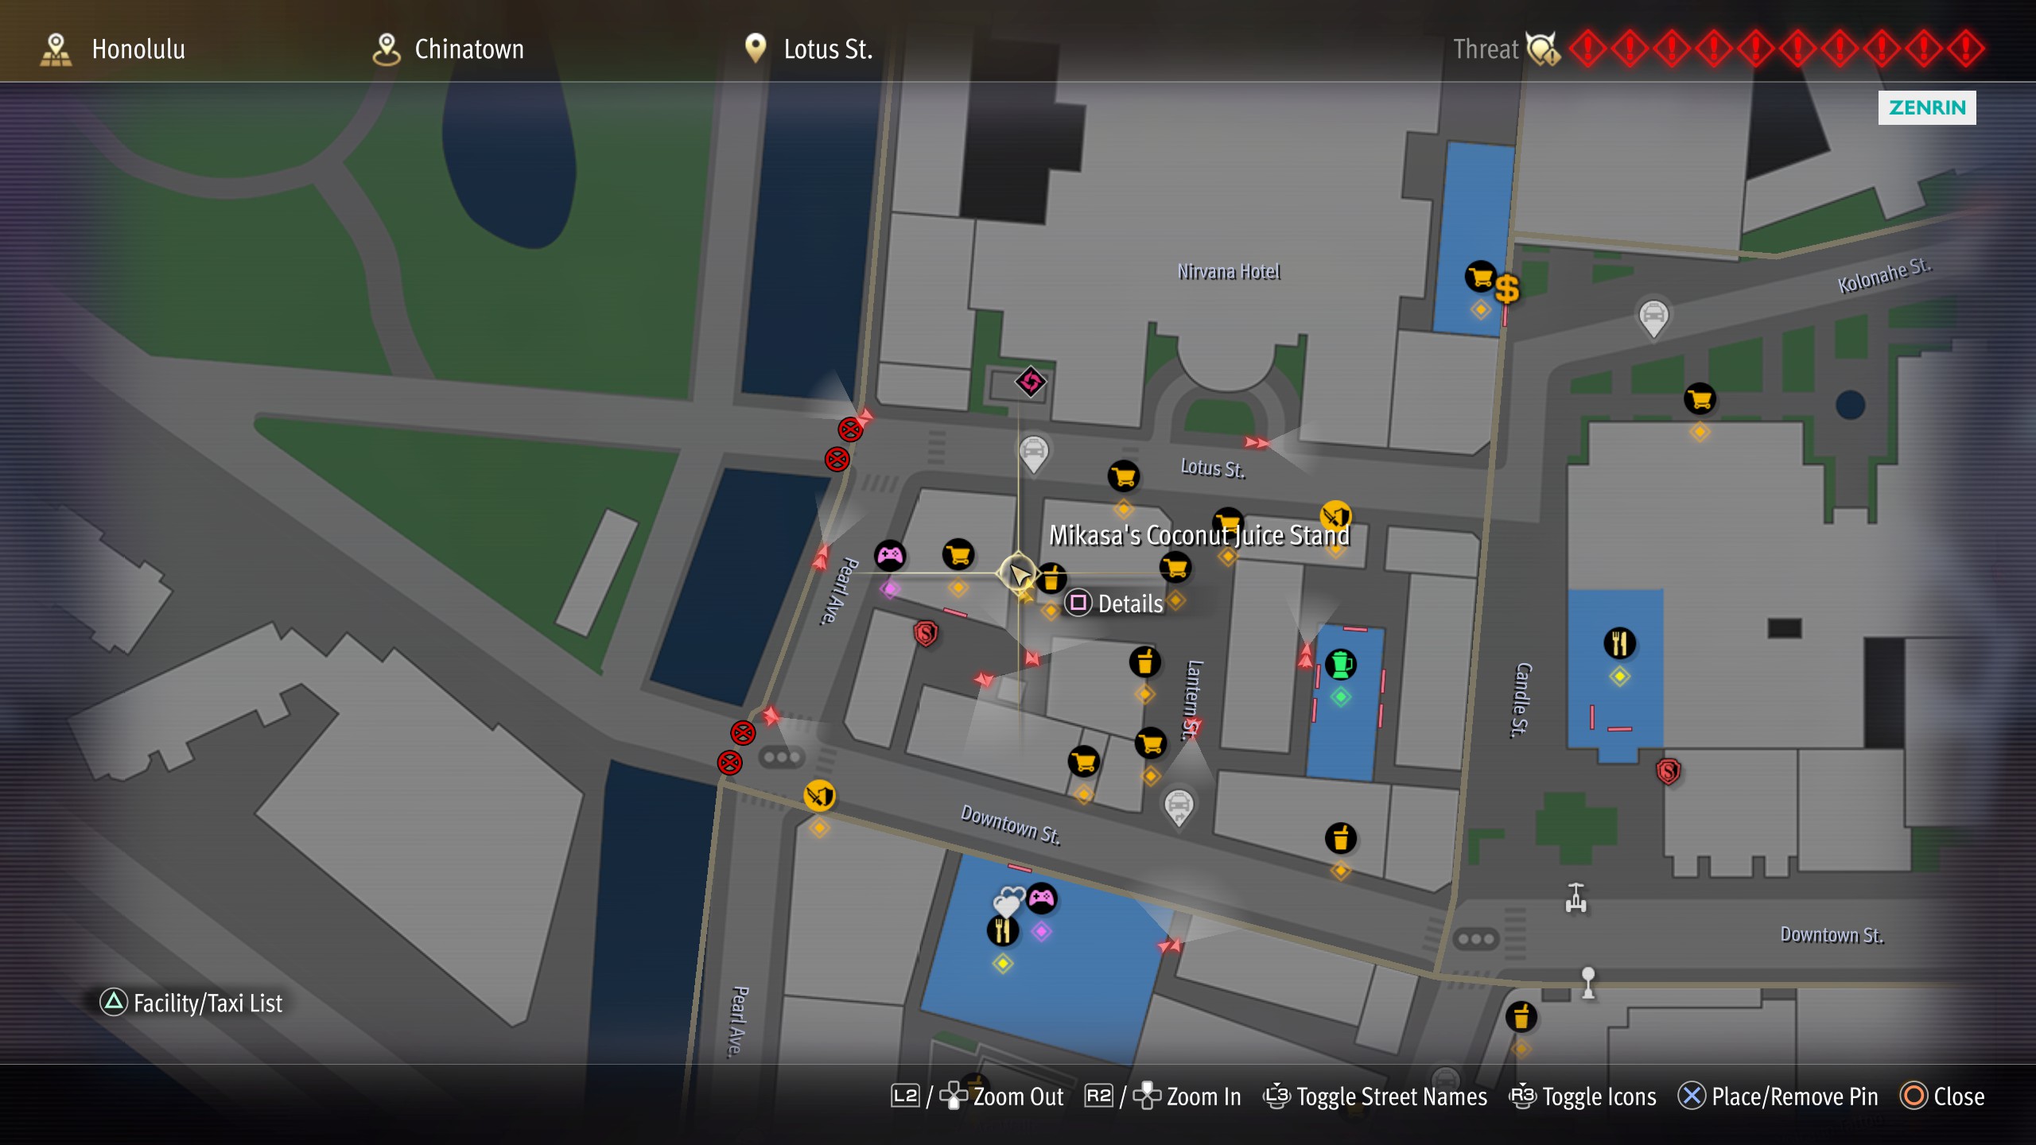Viewport: 2036px width, 1145px height.
Task: Toggle Street Names option
Action: pos(1375,1096)
